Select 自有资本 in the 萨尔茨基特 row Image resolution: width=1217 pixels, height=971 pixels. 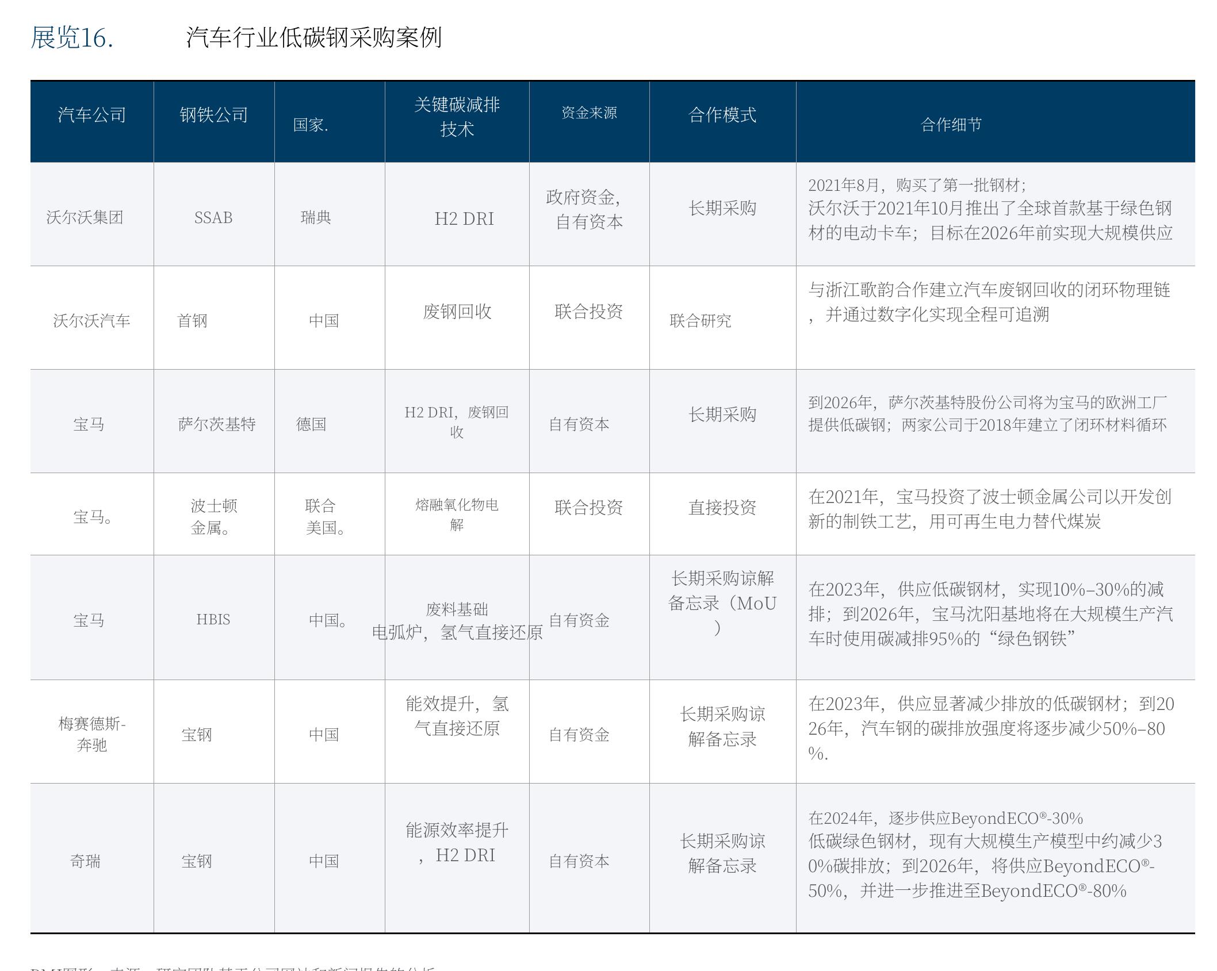[579, 424]
